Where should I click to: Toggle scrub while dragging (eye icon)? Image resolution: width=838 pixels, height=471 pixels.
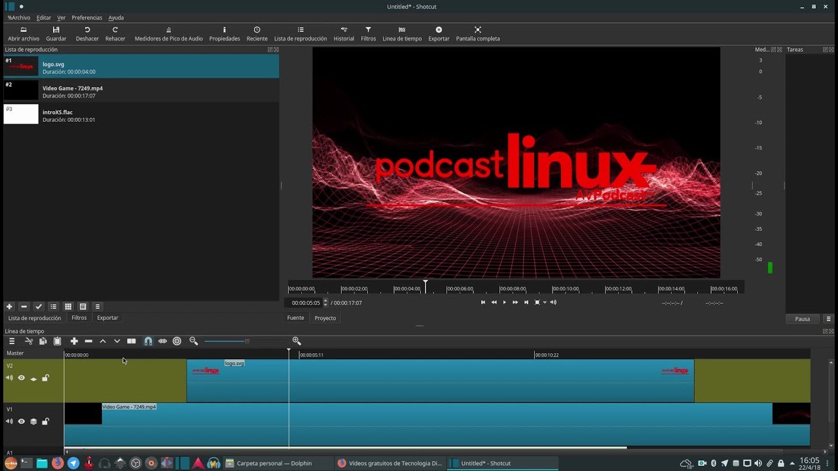click(162, 341)
